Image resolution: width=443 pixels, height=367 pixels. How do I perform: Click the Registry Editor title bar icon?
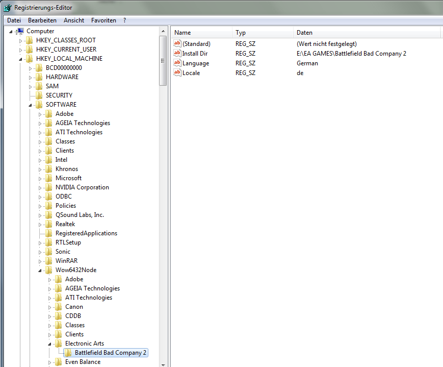click(8, 8)
